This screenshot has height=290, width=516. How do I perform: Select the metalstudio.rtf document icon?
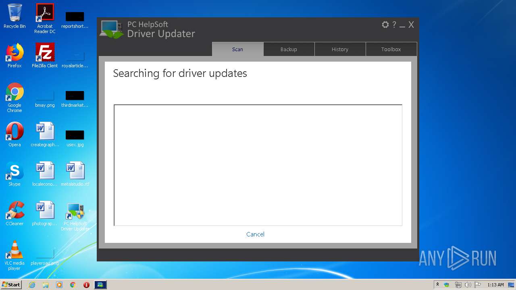coord(75,174)
